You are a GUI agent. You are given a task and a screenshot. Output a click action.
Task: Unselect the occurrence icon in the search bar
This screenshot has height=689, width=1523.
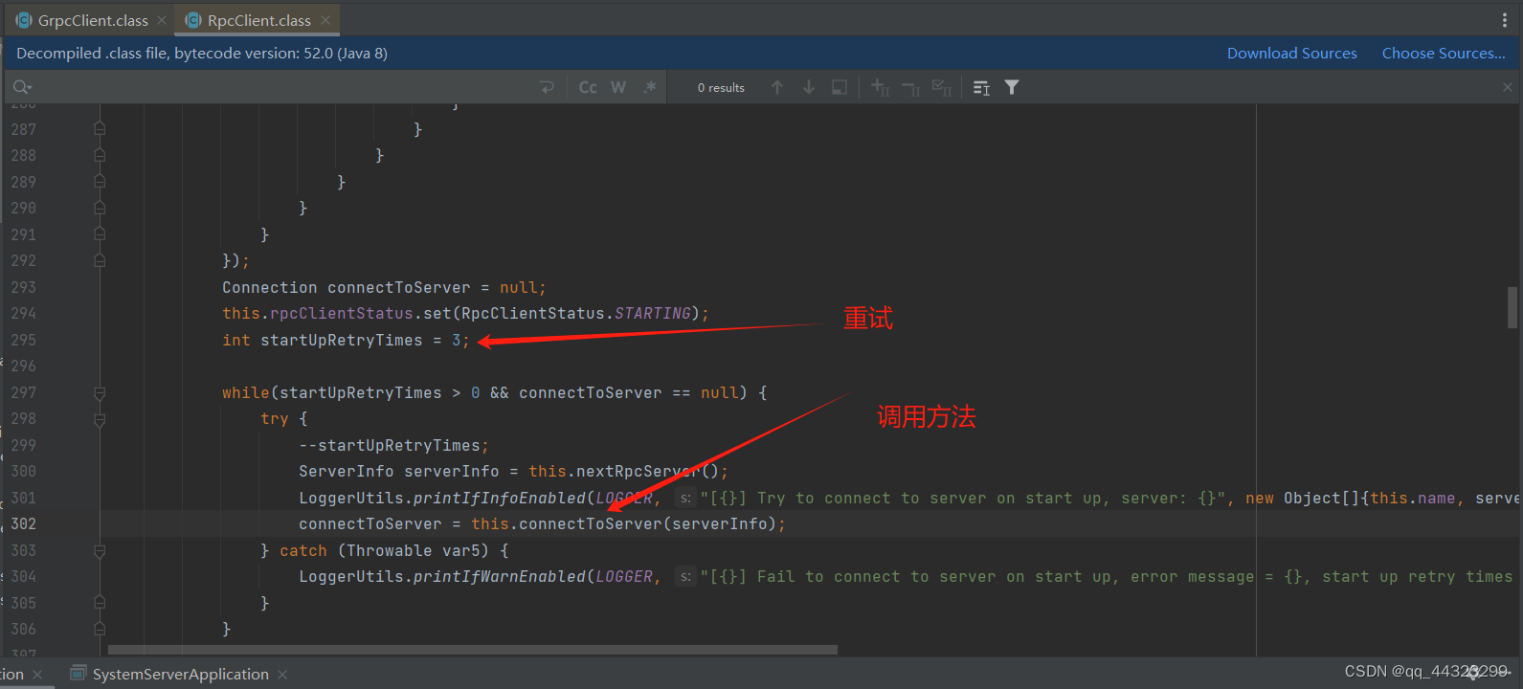[911, 87]
